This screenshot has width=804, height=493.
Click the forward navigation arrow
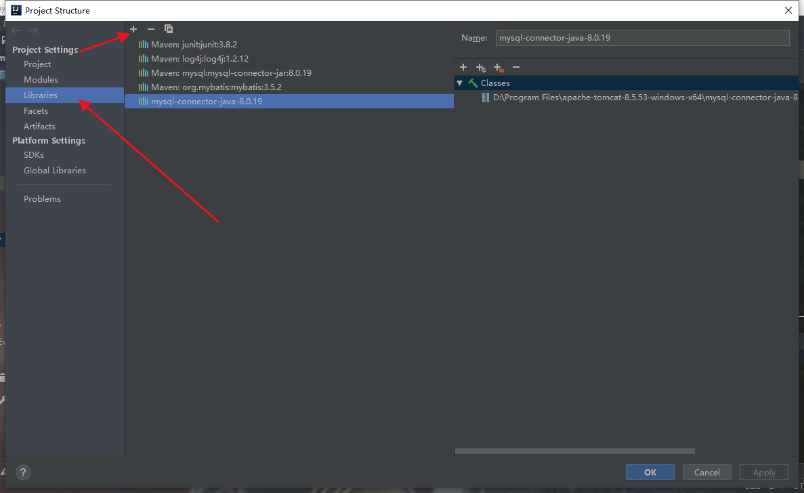33,30
